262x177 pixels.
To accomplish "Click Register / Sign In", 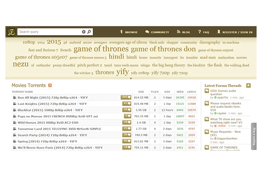I will pos(235,32).
